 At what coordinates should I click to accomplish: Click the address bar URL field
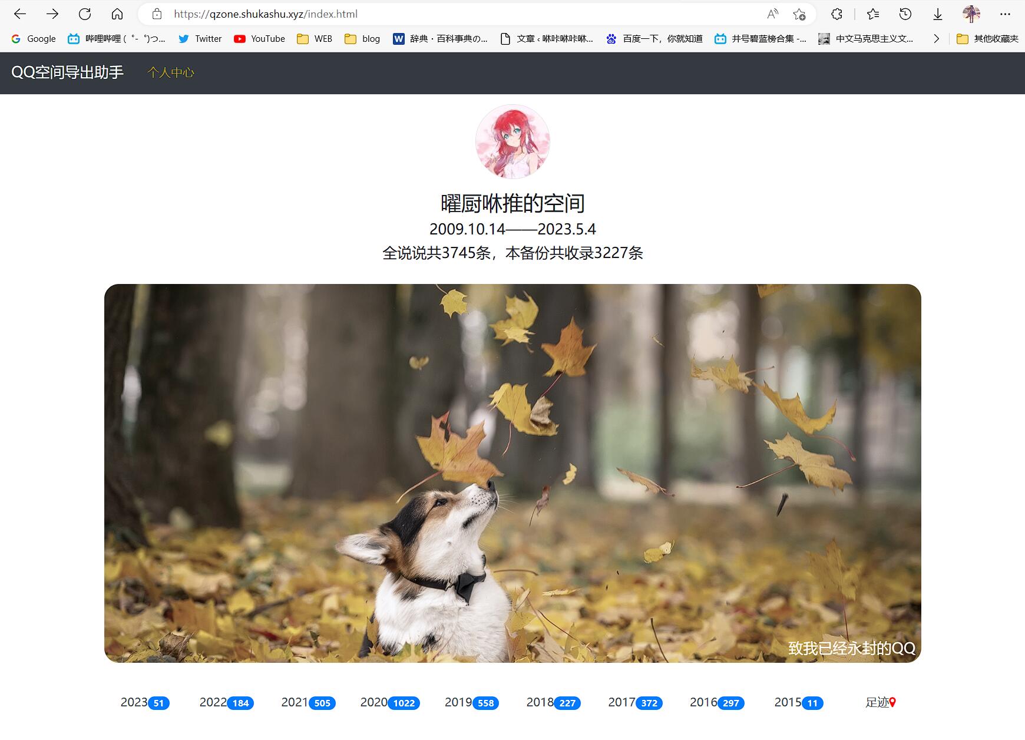(x=265, y=14)
